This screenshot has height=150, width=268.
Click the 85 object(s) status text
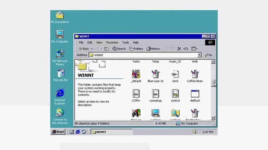point(92,123)
